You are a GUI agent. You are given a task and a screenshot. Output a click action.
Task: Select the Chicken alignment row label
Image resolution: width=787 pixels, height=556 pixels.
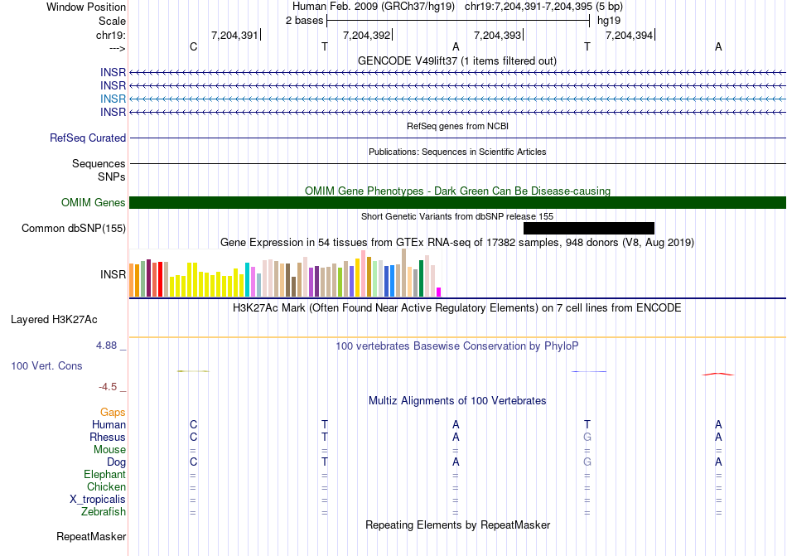click(106, 486)
